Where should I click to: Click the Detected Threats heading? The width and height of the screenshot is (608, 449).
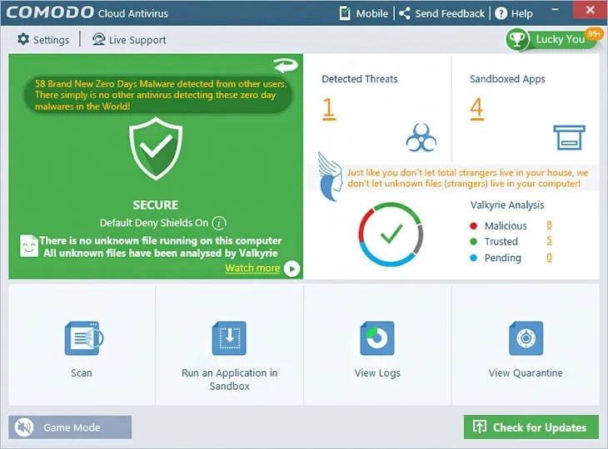pos(360,79)
